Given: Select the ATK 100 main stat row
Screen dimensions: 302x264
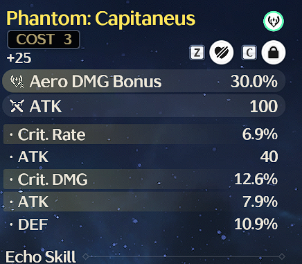Looking at the screenshot, I should click(x=144, y=106).
